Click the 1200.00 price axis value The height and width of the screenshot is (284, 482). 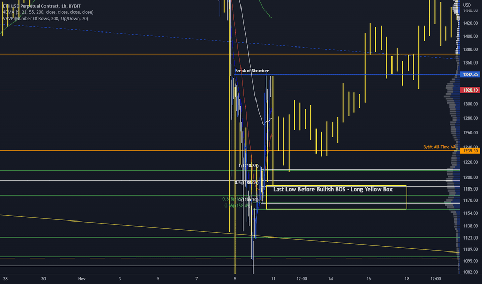click(470, 177)
